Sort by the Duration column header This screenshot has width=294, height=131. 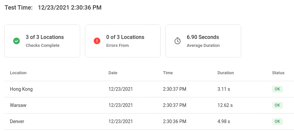226,73
